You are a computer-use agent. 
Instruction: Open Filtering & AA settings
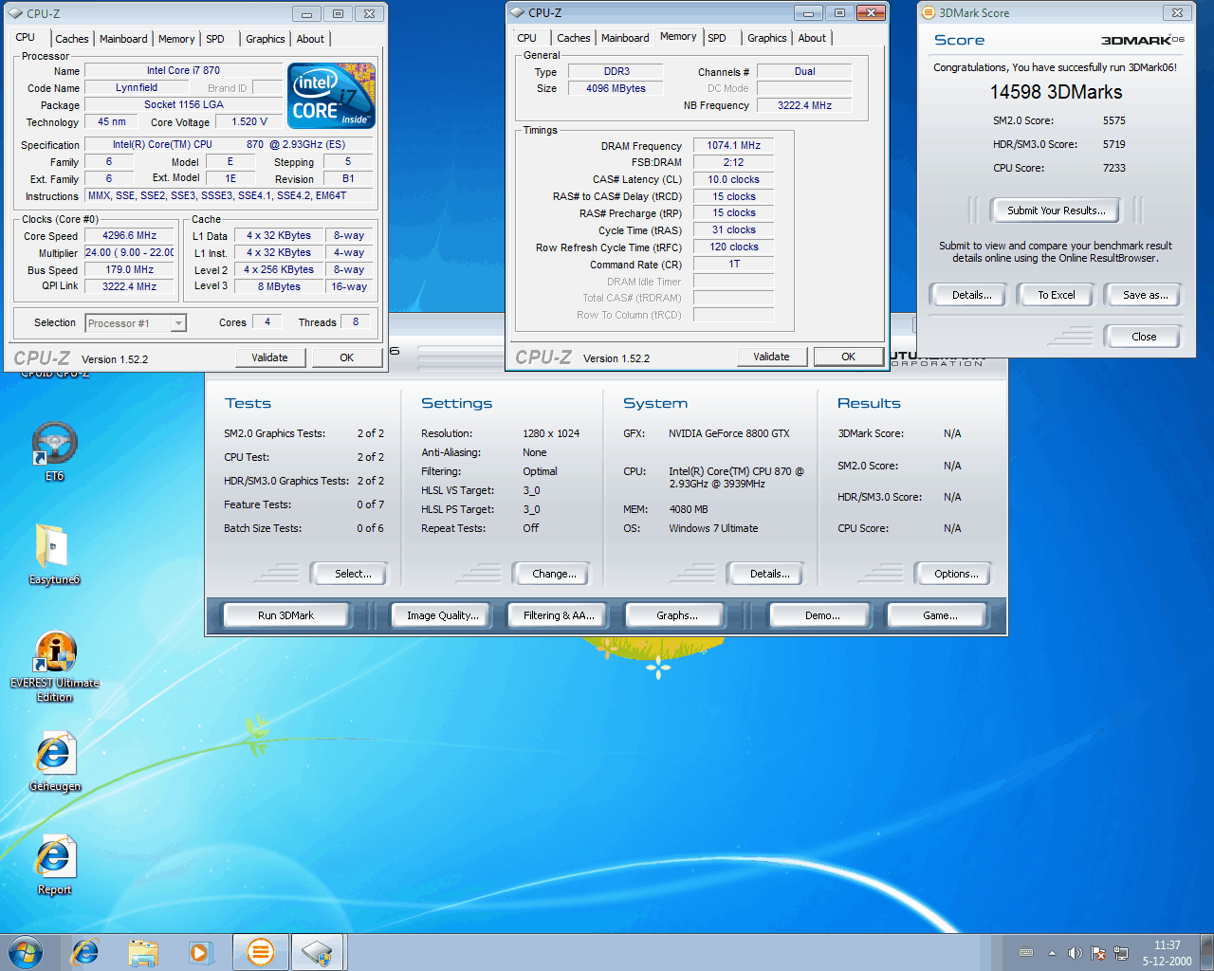[559, 615]
